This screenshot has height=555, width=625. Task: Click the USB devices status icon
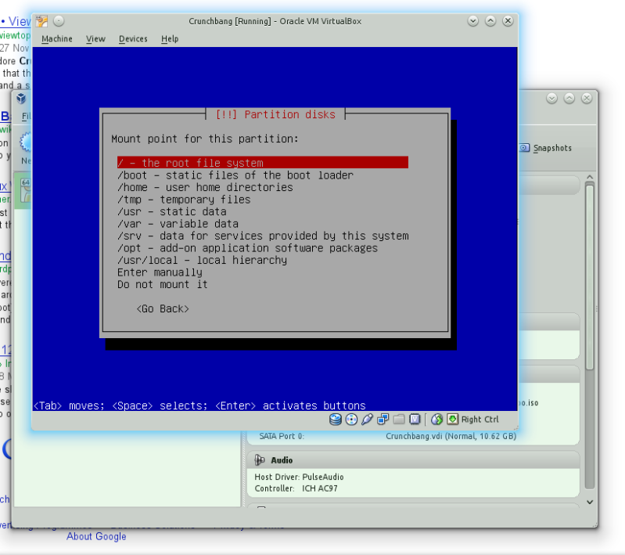pyautogui.click(x=367, y=420)
